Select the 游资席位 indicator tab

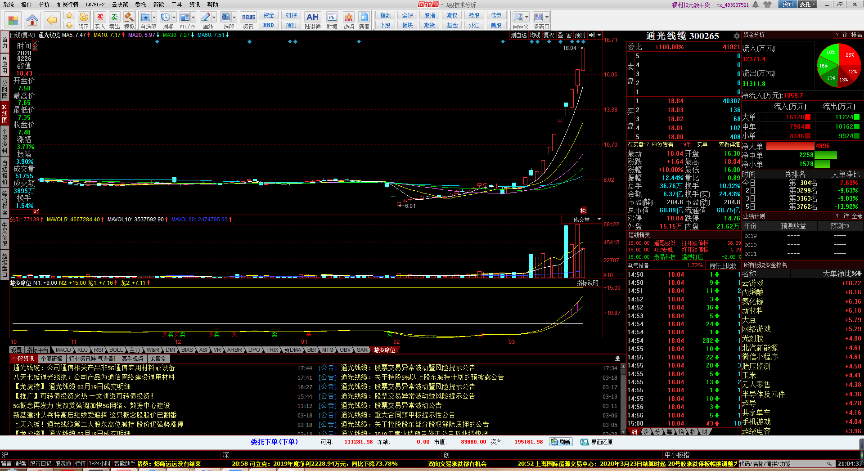(385, 350)
